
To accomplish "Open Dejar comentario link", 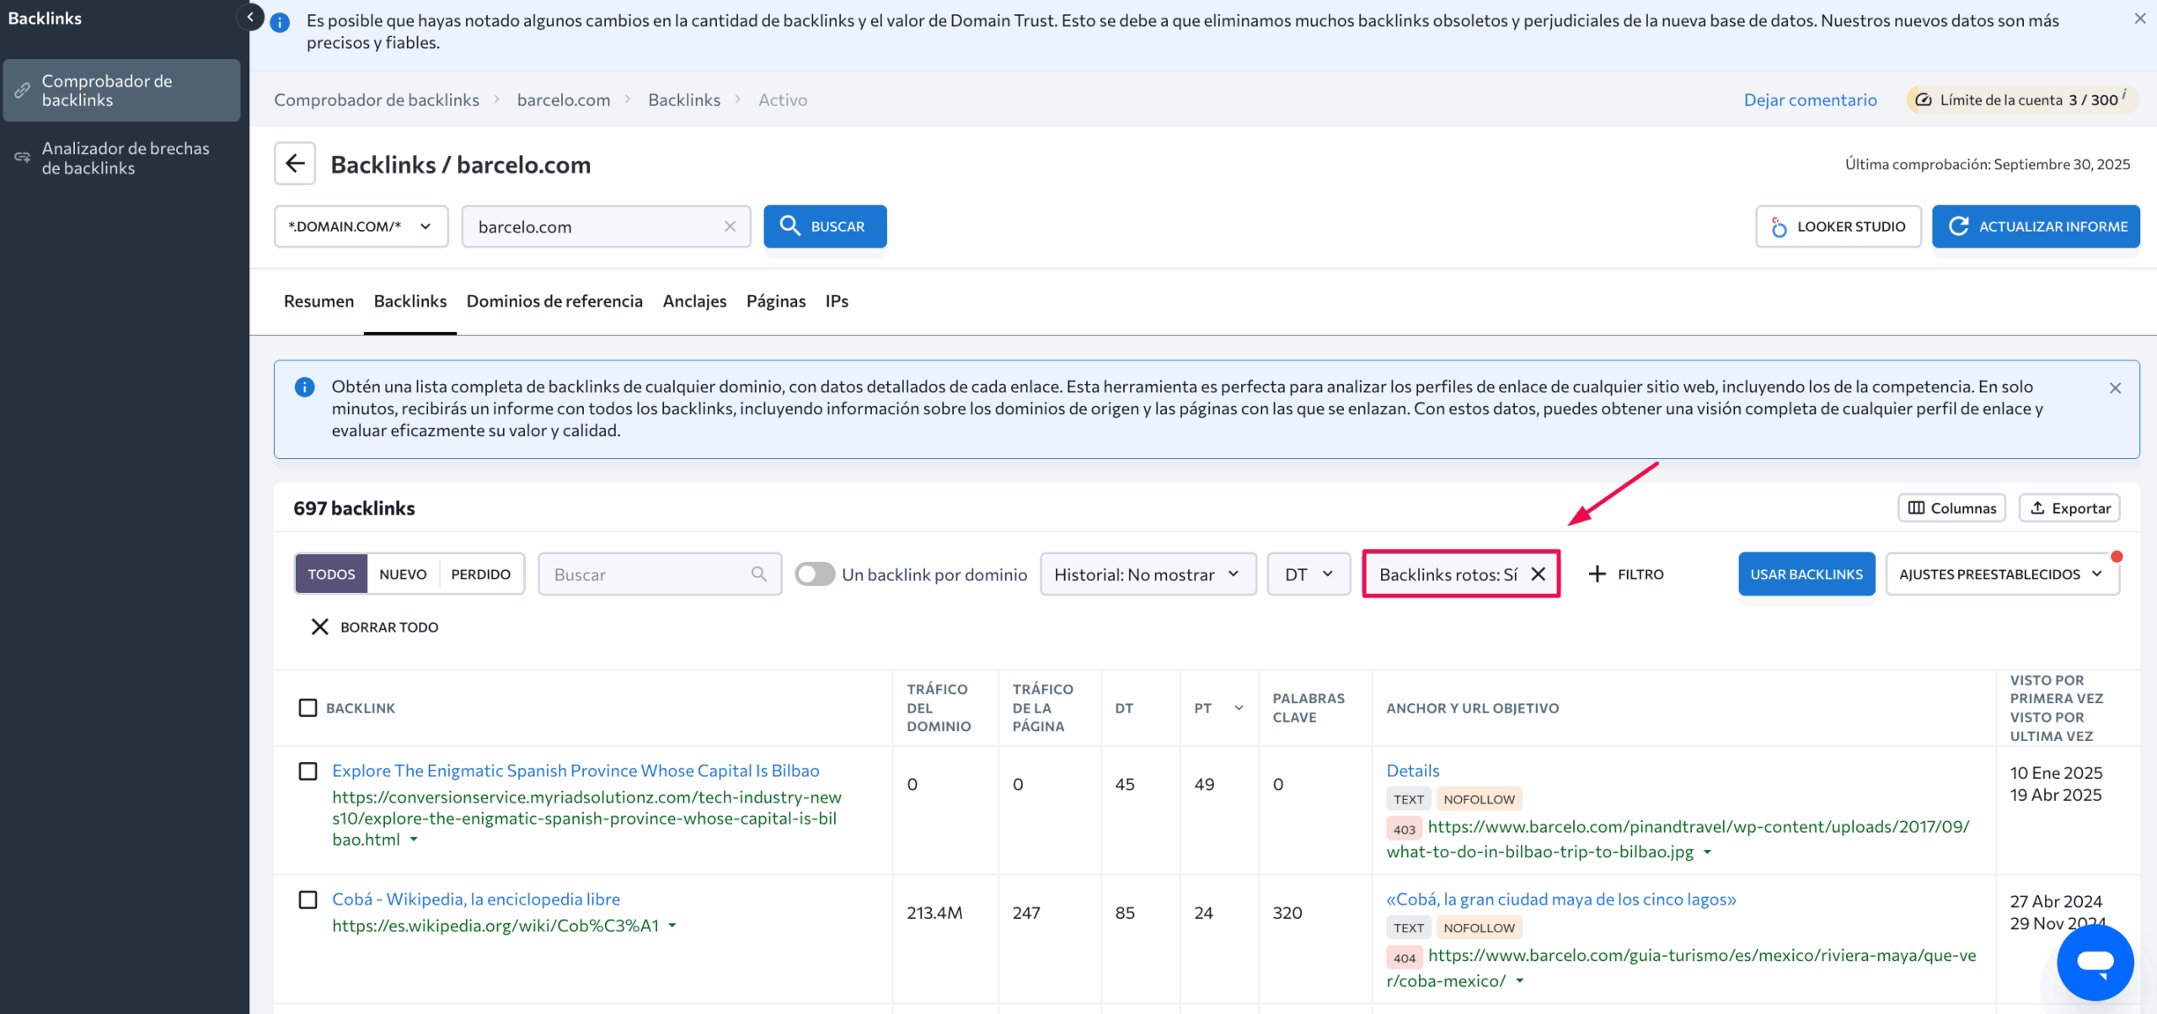I will pyautogui.click(x=1810, y=100).
